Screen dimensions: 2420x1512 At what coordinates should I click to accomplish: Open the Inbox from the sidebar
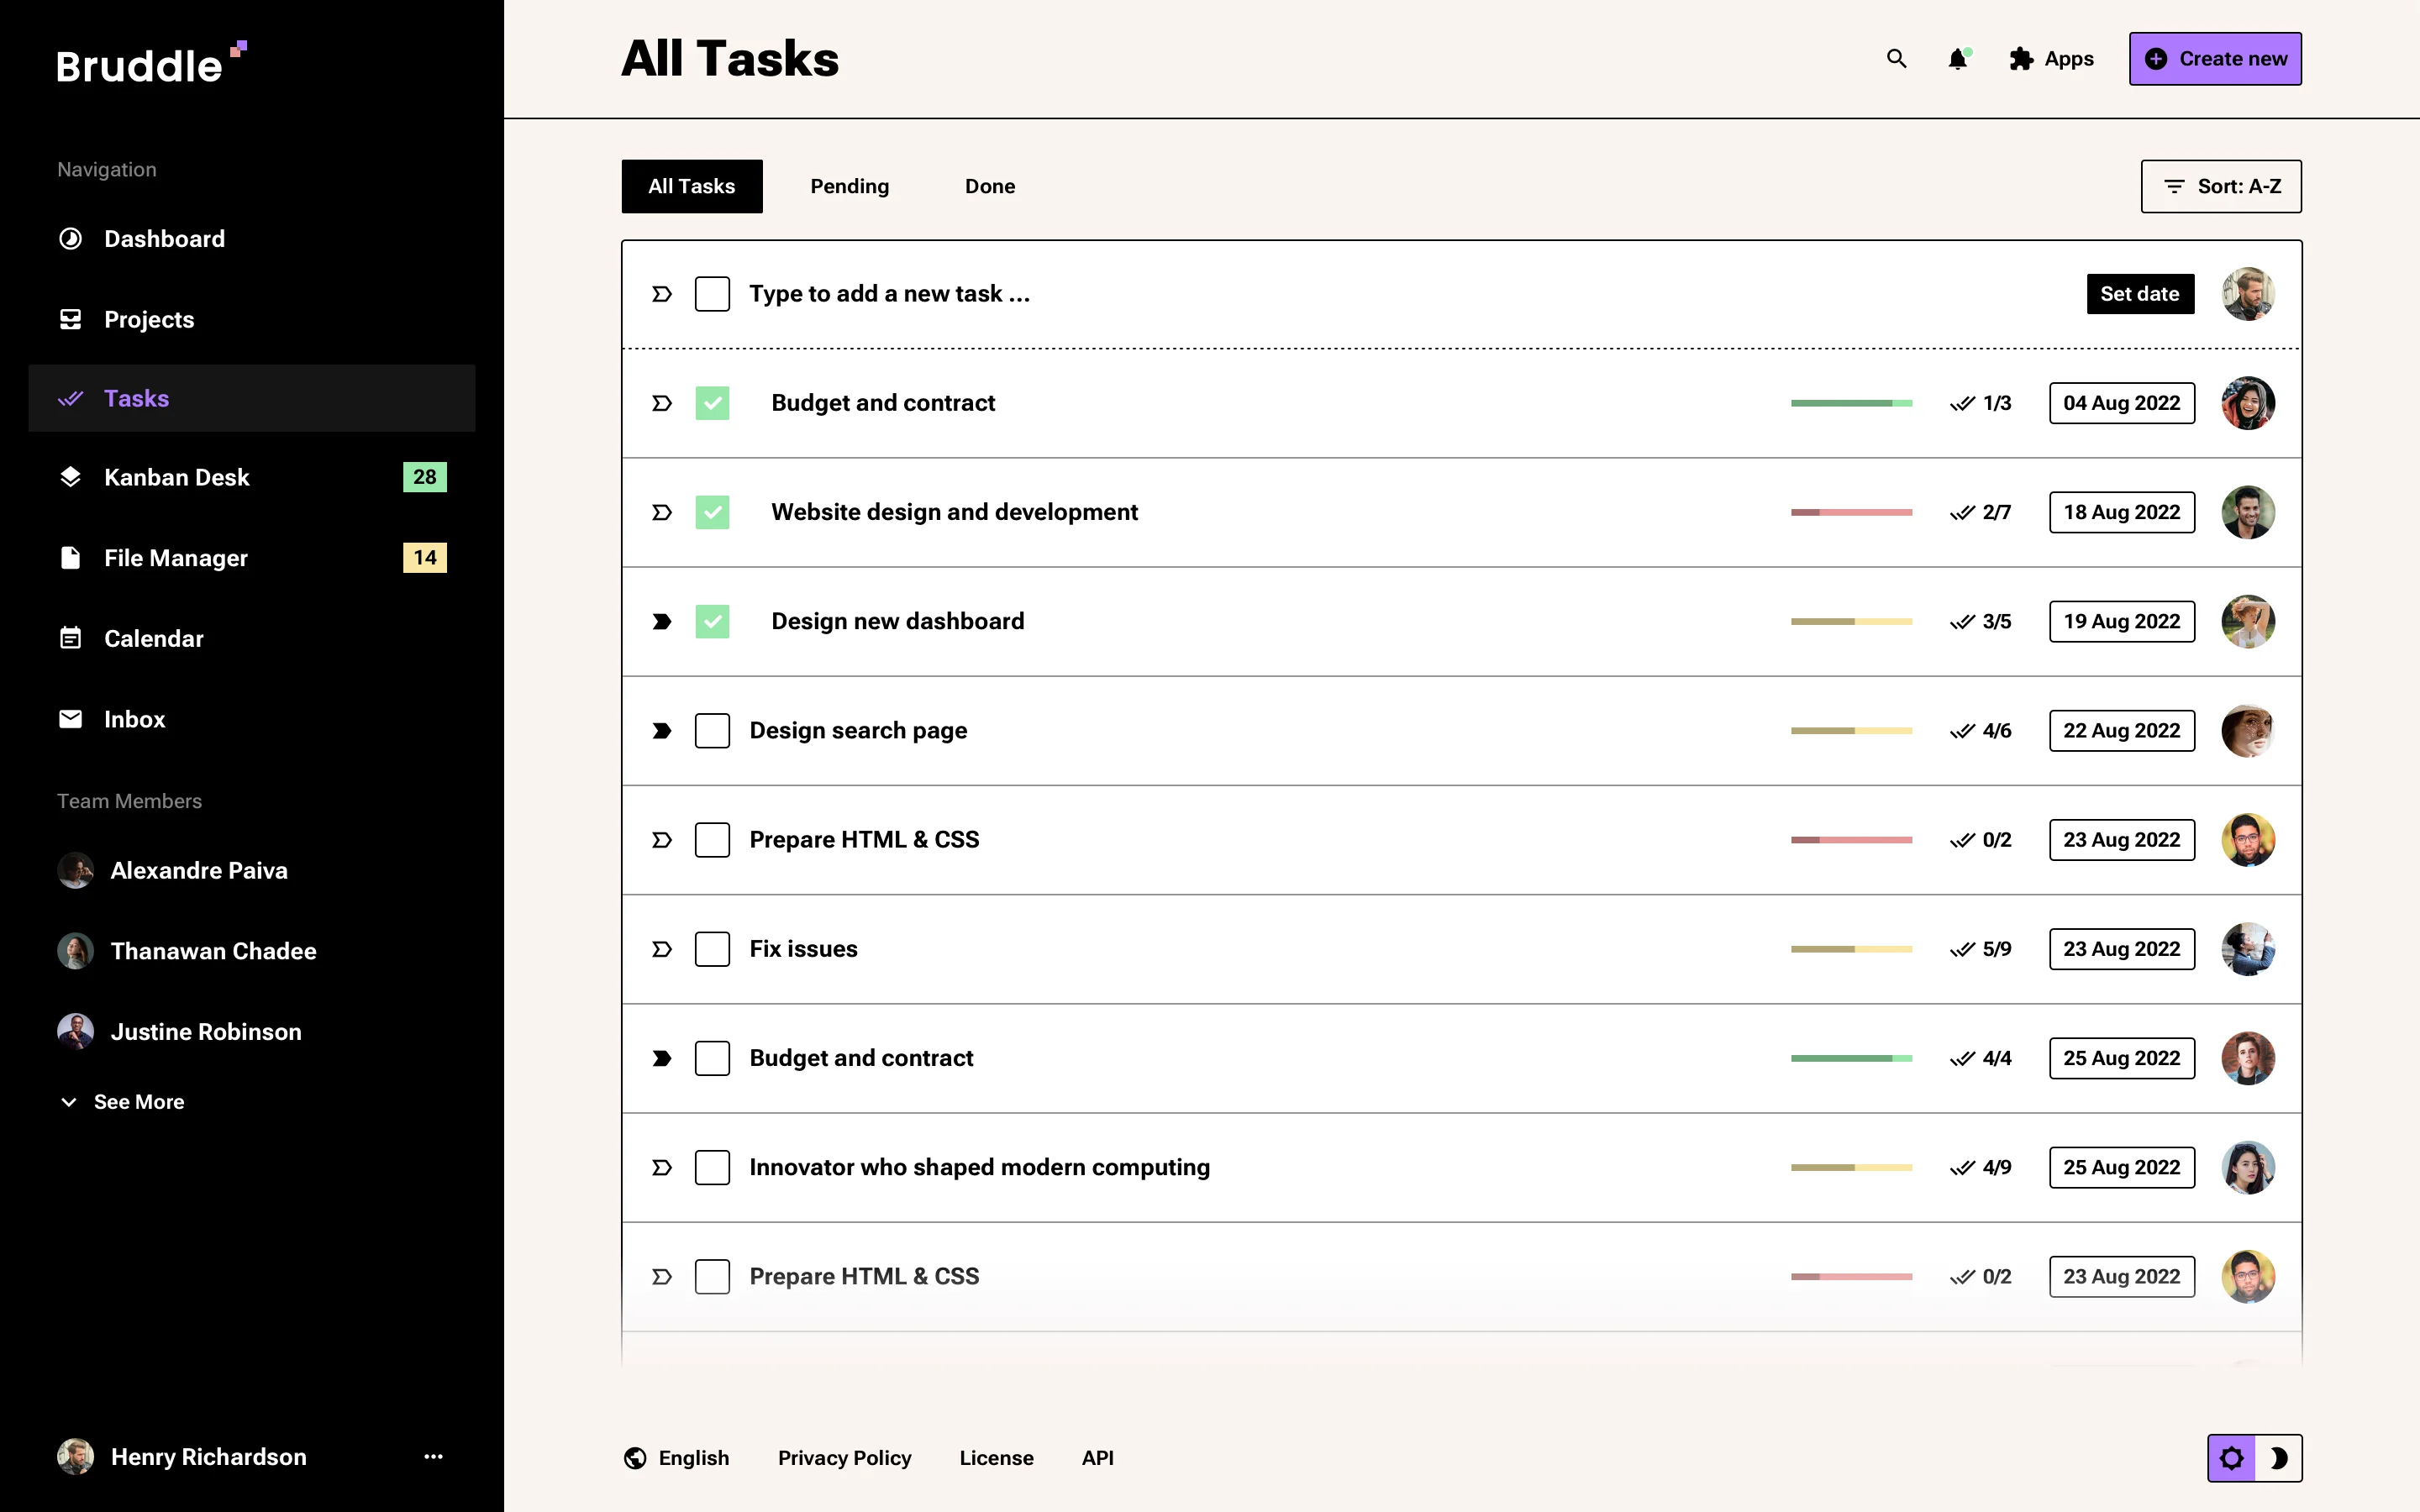click(134, 719)
